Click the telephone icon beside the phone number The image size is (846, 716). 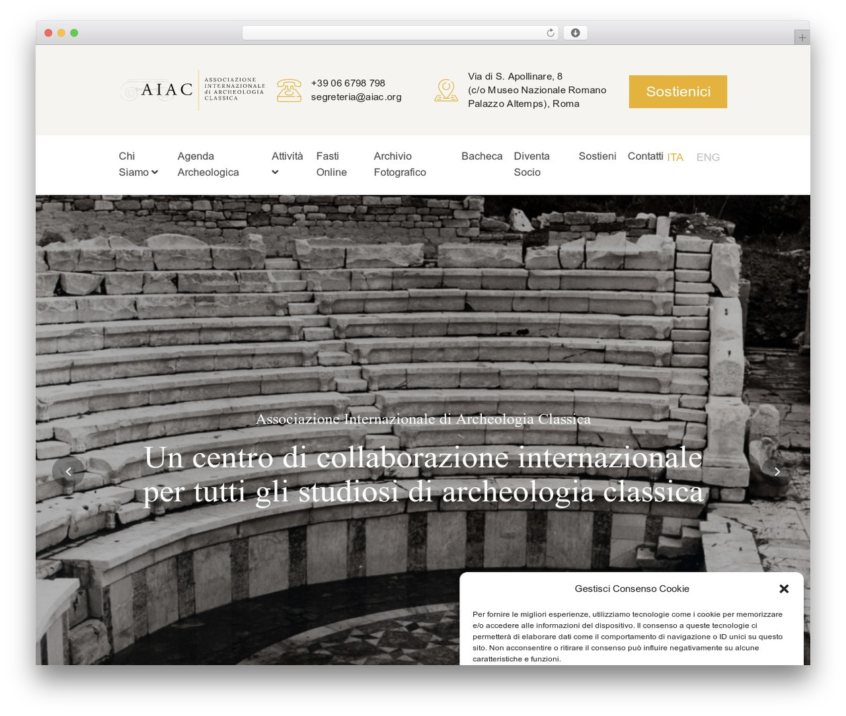289,90
